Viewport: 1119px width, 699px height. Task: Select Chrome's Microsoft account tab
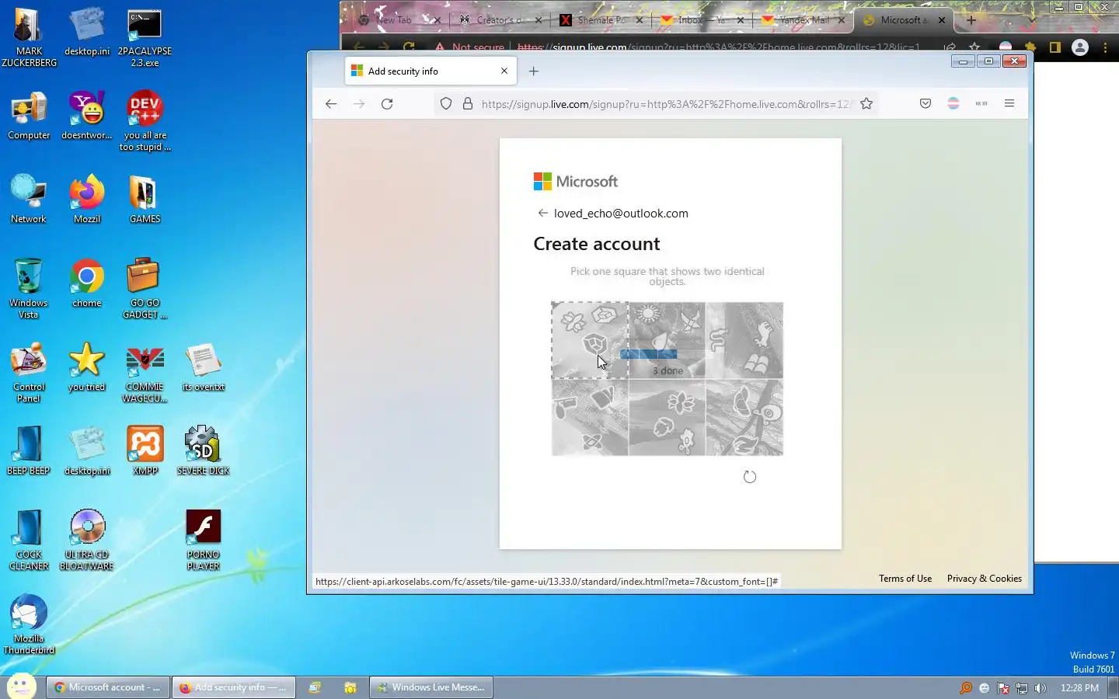[904, 20]
